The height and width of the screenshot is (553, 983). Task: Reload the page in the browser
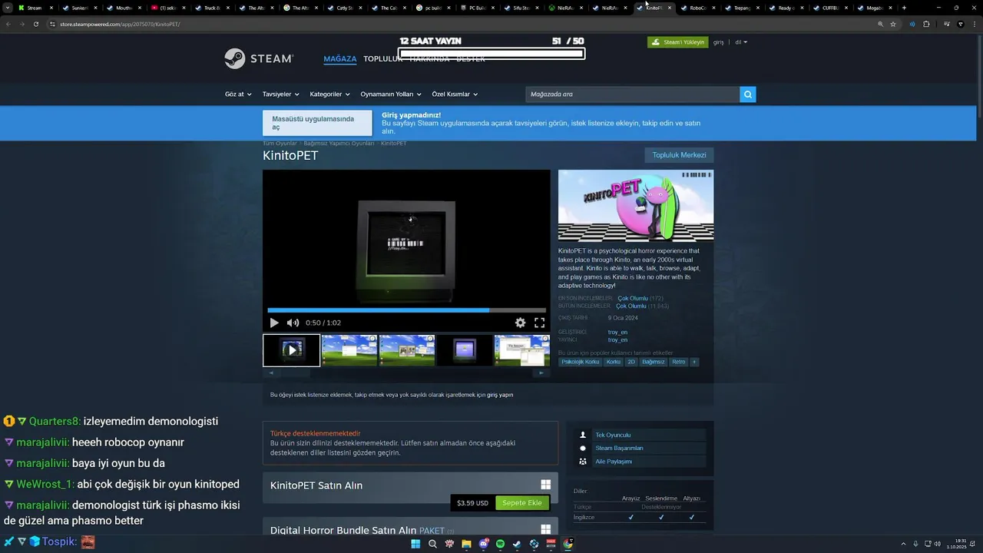click(x=35, y=24)
